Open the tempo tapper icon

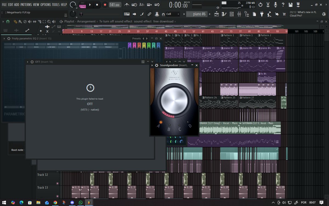[x=269, y=14]
